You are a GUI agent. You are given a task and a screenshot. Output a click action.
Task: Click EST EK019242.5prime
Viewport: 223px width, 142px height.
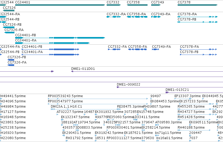click(109, 133)
